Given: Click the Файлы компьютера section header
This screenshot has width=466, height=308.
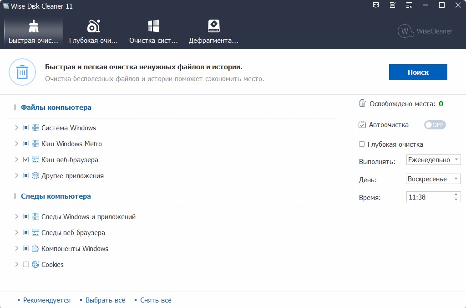Looking at the screenshot, I should (56, 108).
